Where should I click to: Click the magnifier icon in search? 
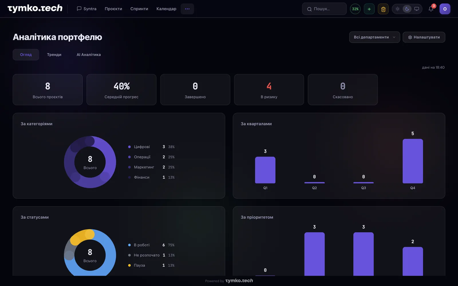click(x=309, y=9)
